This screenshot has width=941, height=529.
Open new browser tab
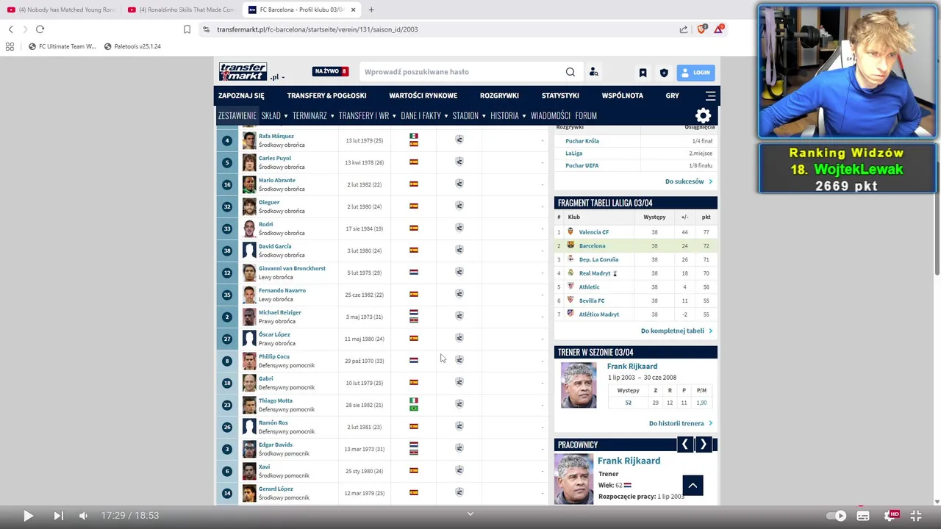click(371, 10)
